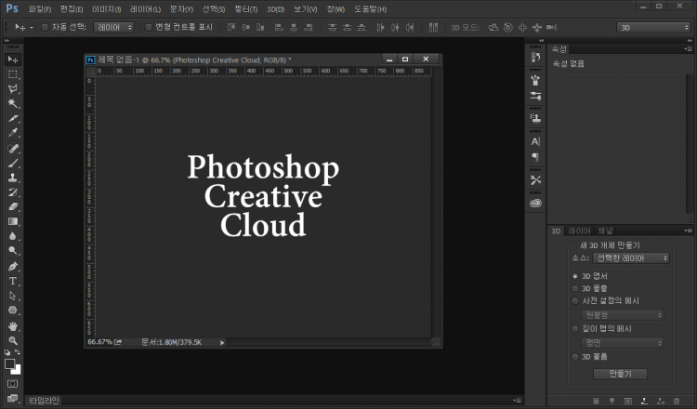The height and width of the screenshot is (409, 697).
Task: Open the 3D workspace switcher dropdown
Action: [653, 27]
